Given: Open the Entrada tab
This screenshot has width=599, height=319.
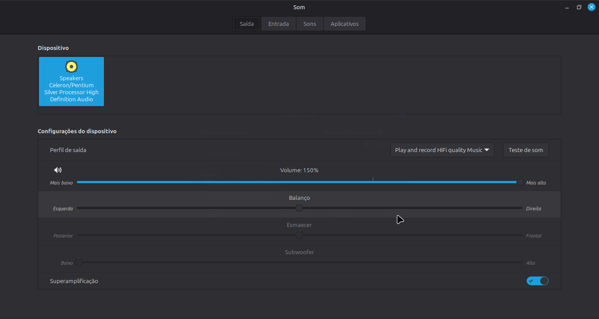Looking at the screenshot, I should pyautogui.click(x=278, y=24).
